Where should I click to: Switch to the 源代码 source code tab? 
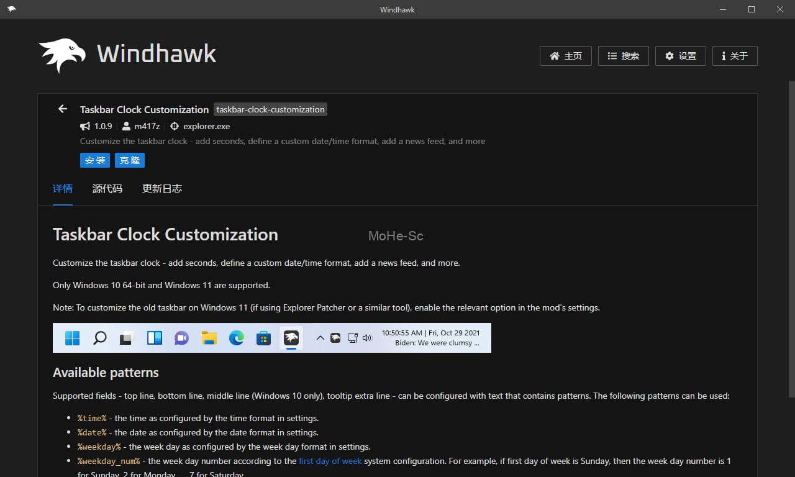[107, 189]
